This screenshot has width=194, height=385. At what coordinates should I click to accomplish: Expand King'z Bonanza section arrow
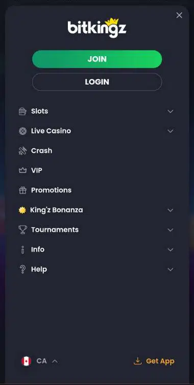click(171, 210)
